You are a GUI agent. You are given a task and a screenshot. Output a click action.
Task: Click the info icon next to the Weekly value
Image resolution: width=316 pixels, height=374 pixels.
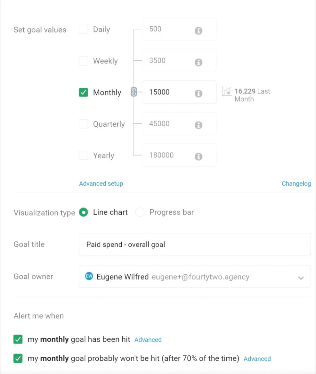tap(198, 62)
